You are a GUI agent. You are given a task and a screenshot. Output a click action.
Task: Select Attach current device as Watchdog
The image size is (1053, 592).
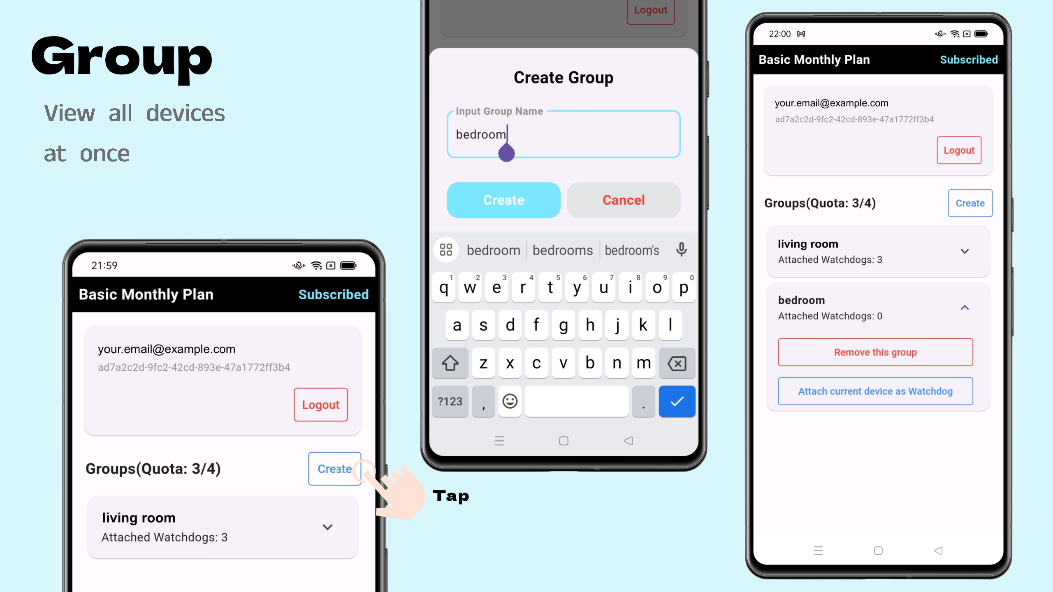pos(875,390)
